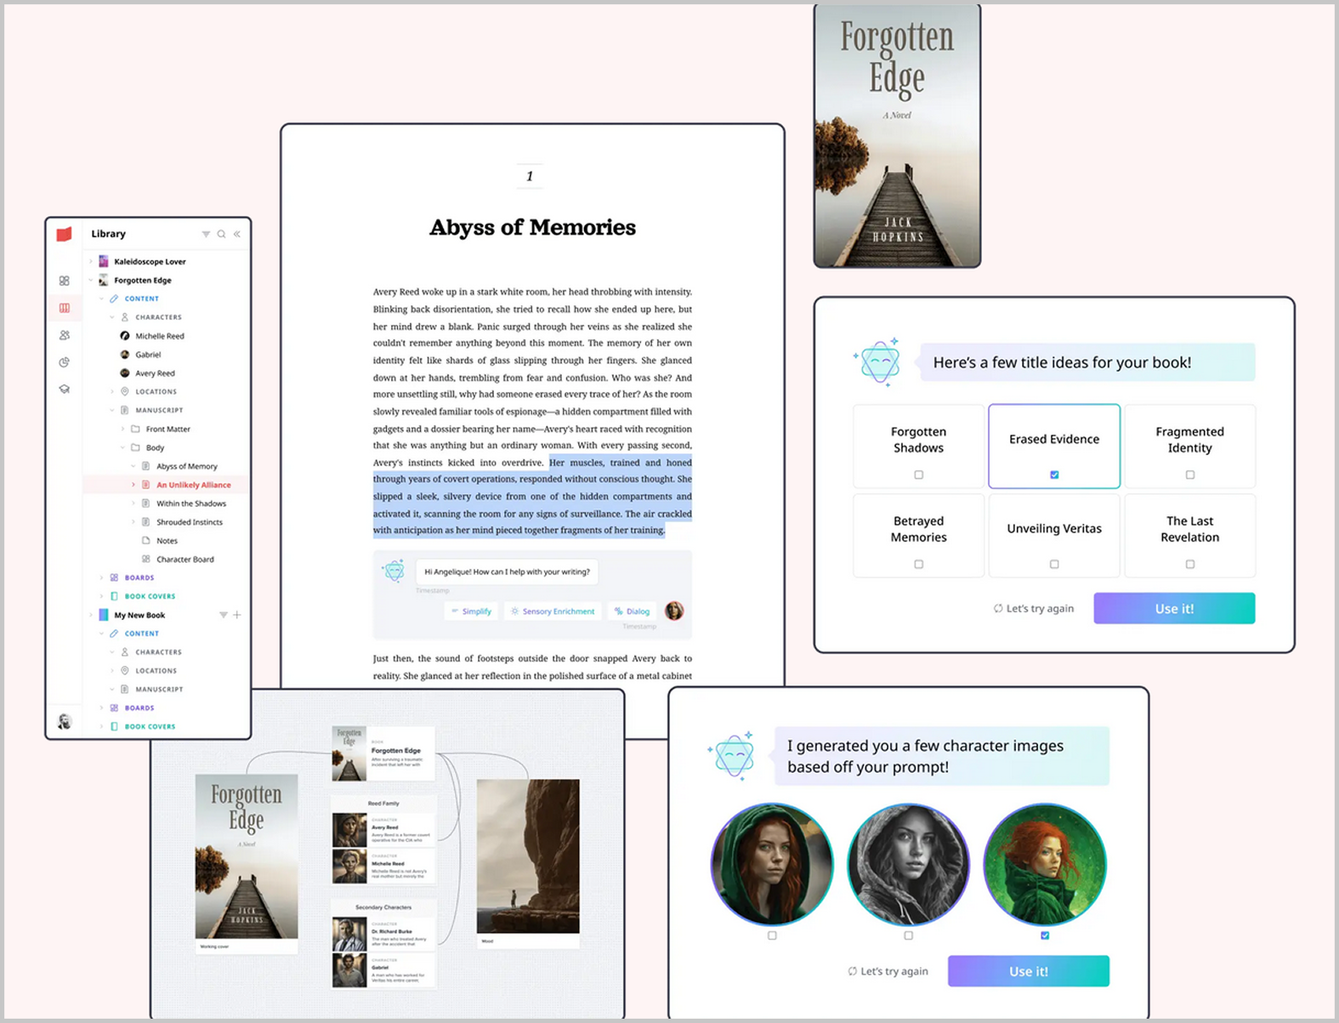Image resolution: width=1339 pixels, height=1023 pixels.
Task: Open Character Board in the library tree
Action: click(x=184, y=560)
